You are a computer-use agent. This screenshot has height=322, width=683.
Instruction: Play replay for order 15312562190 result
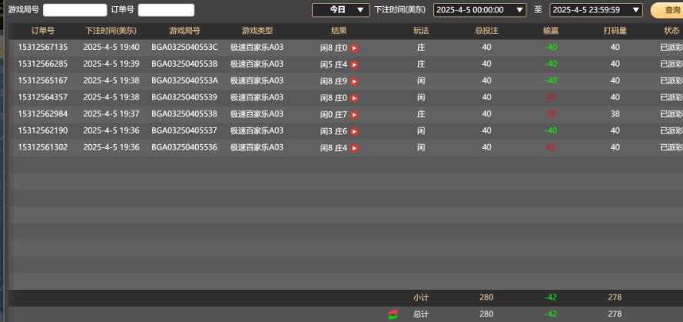click(354, 131)
